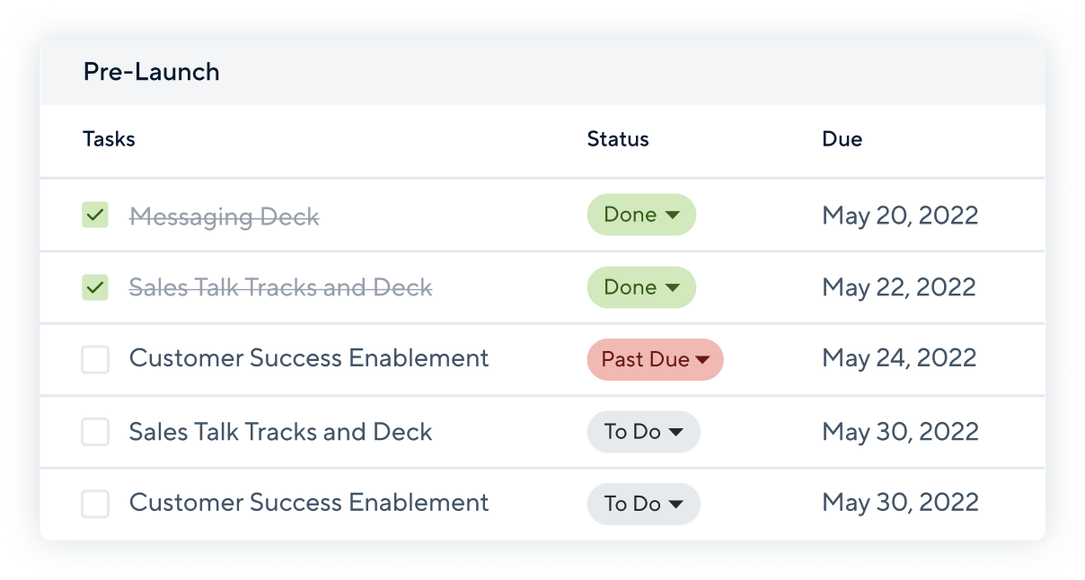The image size is (1085, 580).
Task: Click the May 24, 2022 due date
Action: pos(900,359)
